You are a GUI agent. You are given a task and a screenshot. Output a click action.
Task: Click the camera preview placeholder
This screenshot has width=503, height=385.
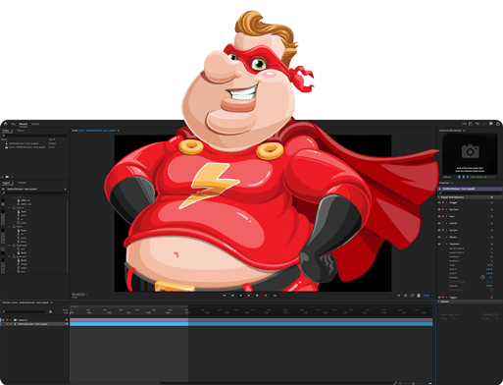tap(470, 154)
